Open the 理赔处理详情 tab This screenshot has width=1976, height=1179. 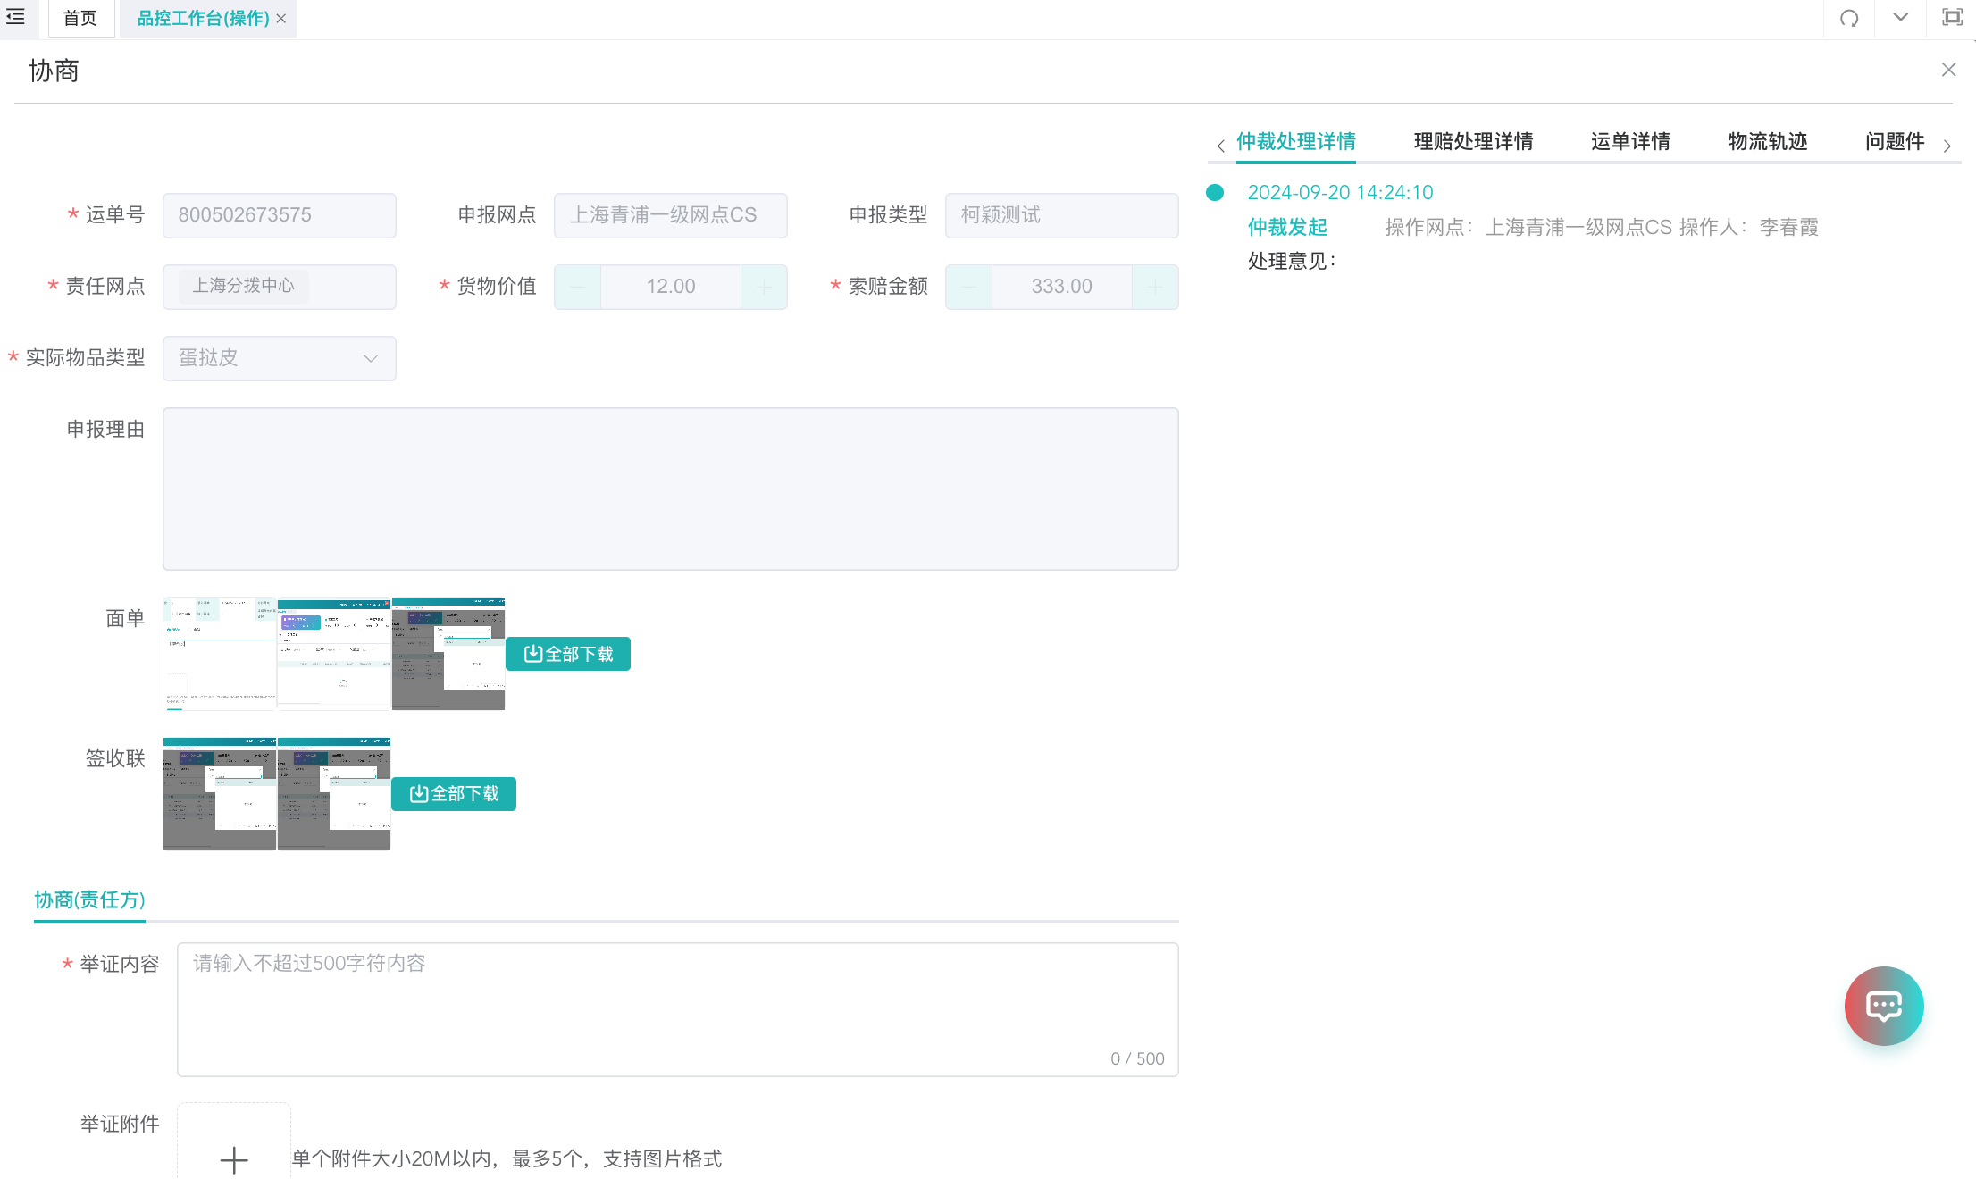pyautogui.click(x=1473, y=142)
